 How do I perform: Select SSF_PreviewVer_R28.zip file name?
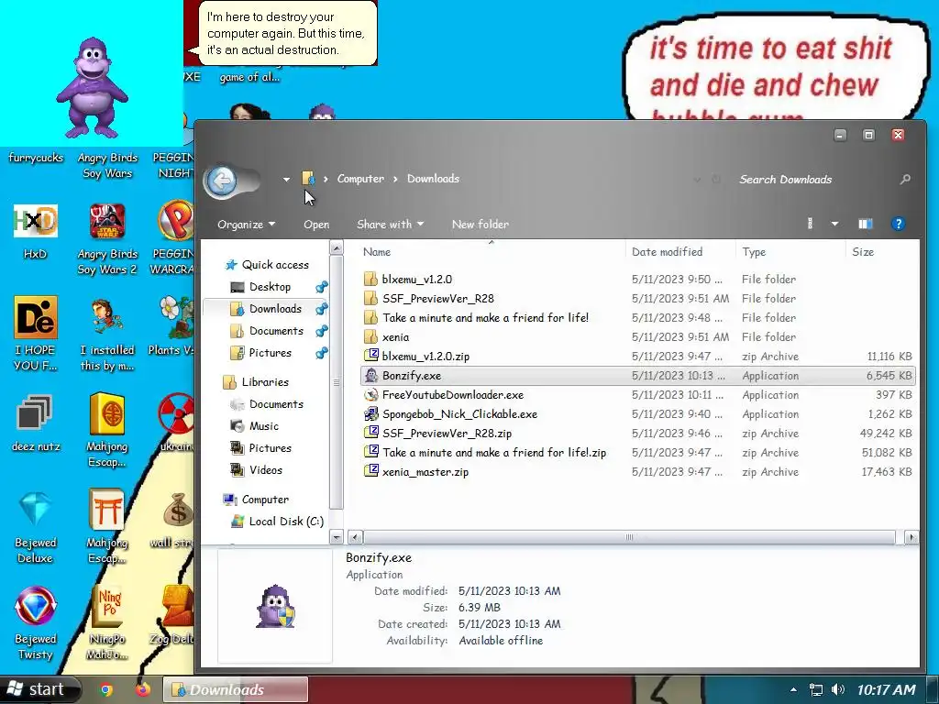tap(447, 434)
